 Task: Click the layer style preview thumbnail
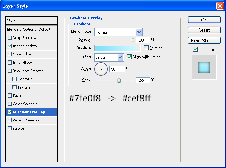[x=204, y=67]
